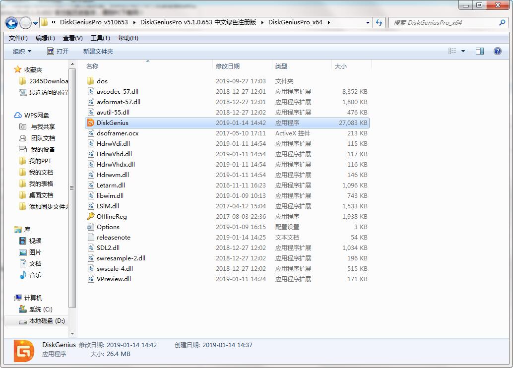Expand the arrow after 中文绿色注册版 breadcrumb
Viewport: 513px width, 368px height.
pyautogui.click(x=262, y=22)
